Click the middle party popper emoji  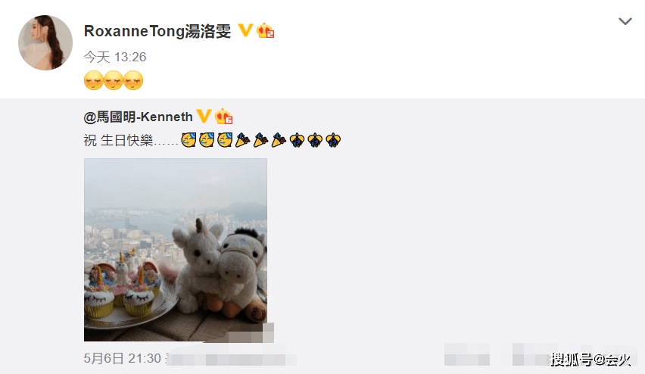(x=260, y=140)
